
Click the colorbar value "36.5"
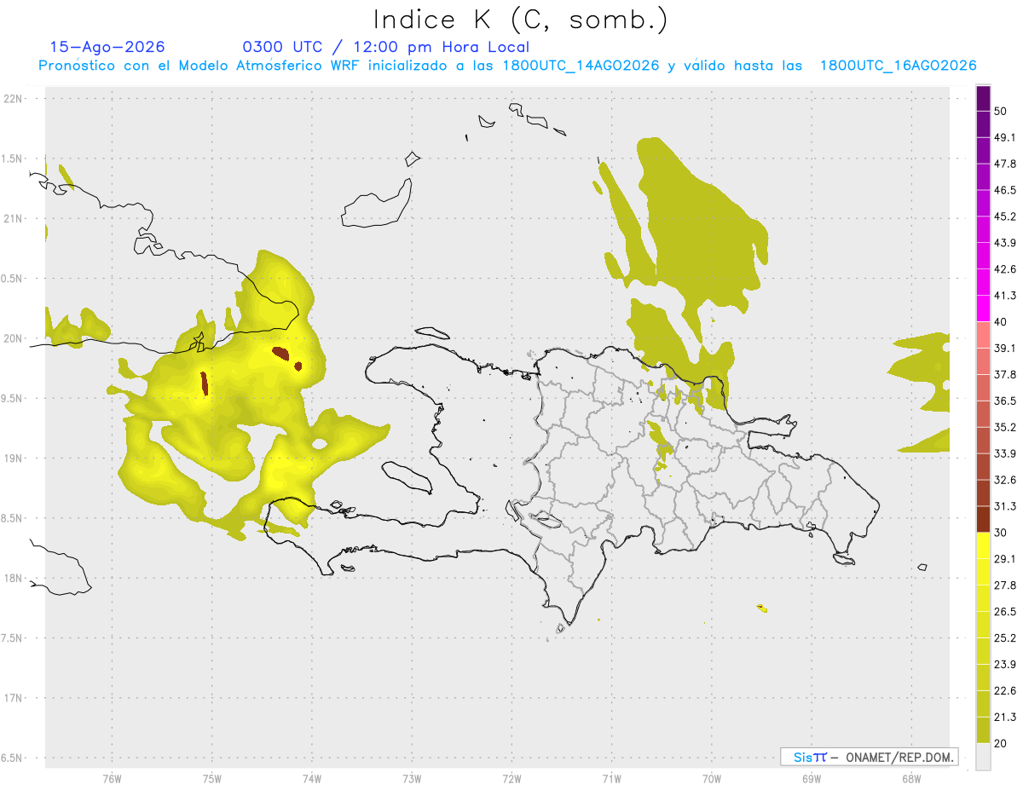tap(1005, 401)
